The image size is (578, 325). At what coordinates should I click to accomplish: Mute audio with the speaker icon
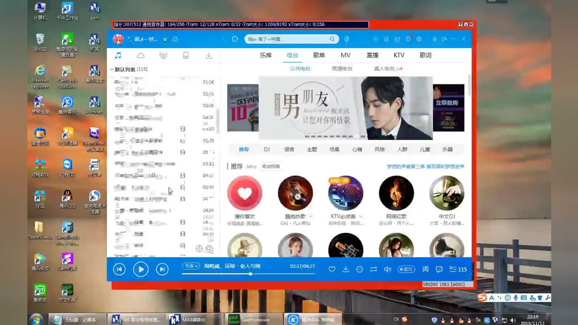click(387, 269)
